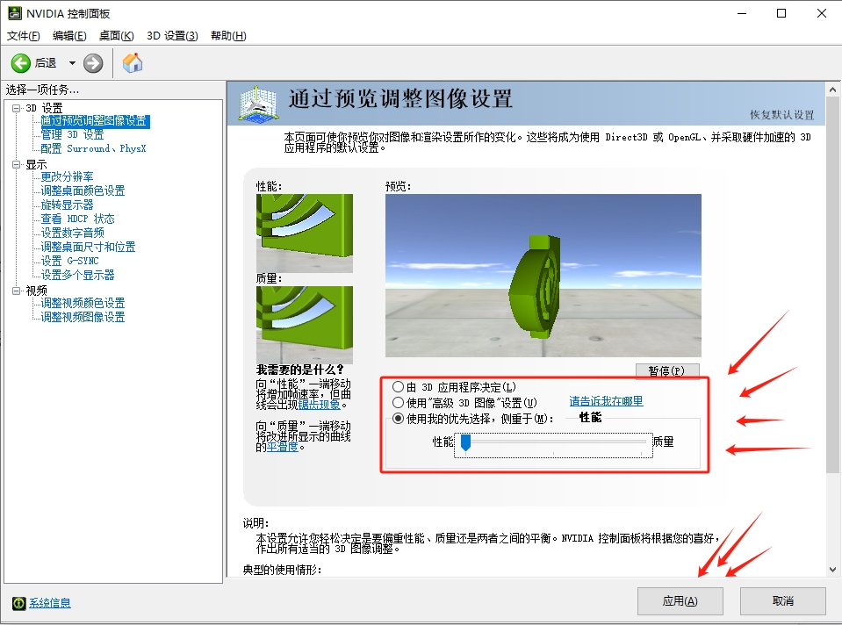Open 调整视频图像设置 page
Screen dimensions: 842x625
(x=83, y=317)
